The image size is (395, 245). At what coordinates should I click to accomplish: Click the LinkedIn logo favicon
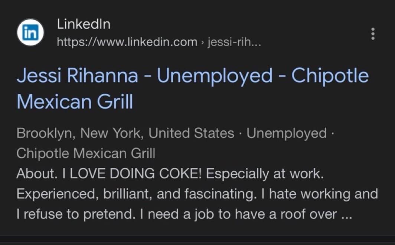click(30, 32)
